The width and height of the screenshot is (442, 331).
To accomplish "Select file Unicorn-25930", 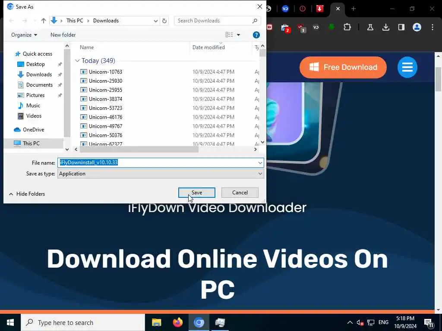I will coord(105,81).
